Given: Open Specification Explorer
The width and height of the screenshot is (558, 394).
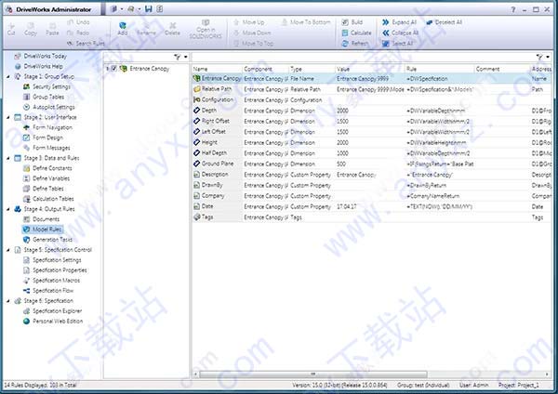Looking at the screenshot, I should click(x=52, y=311).
